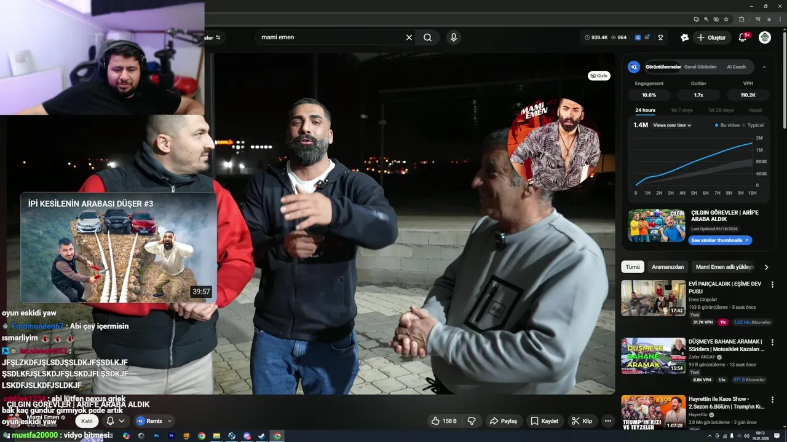Open 'EVİ PARÇALADIK' video thumbnail

pos(653,298)
